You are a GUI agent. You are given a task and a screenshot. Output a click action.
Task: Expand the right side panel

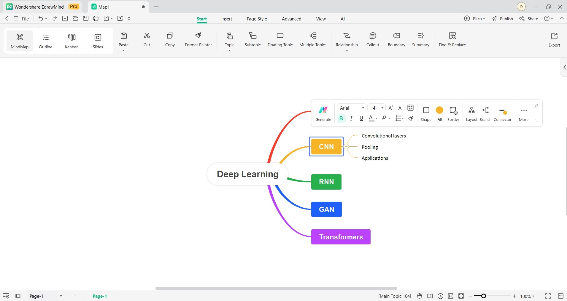coord(564,67)
